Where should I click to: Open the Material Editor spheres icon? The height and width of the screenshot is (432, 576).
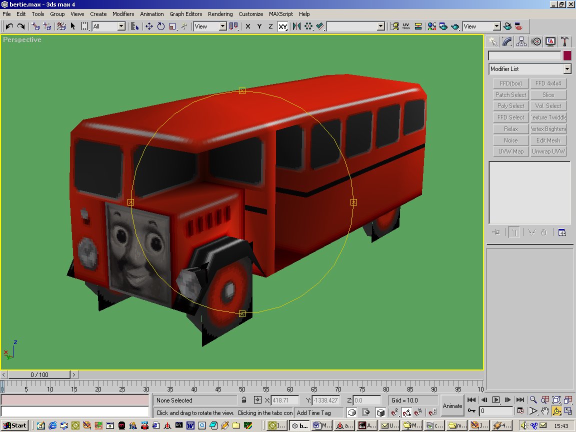pyautogui.click(x=432, y=26)
